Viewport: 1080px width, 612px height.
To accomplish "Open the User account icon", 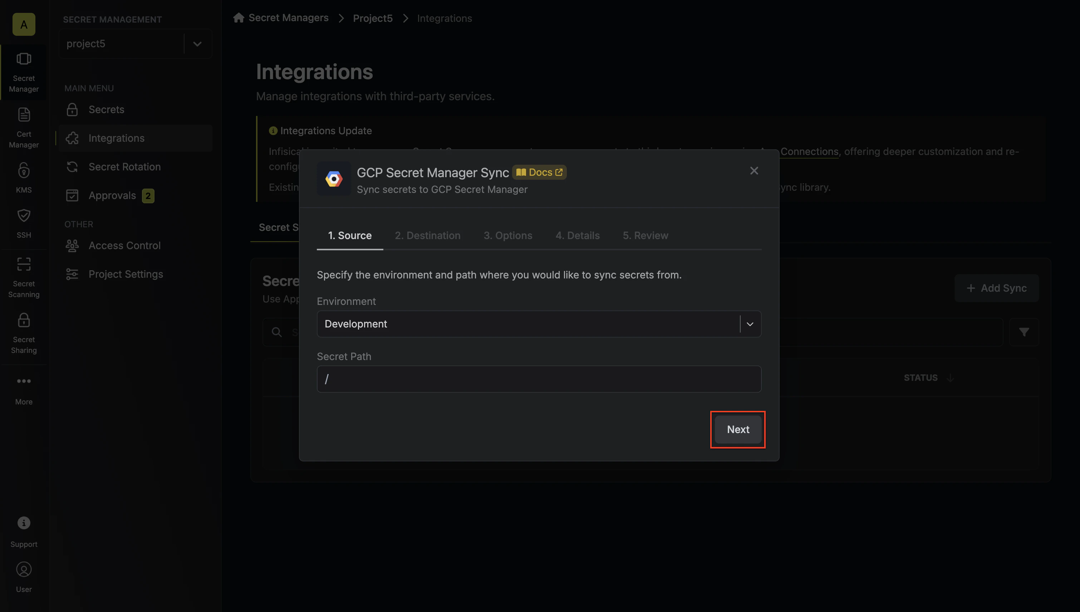I will click(x=24, y=569).
